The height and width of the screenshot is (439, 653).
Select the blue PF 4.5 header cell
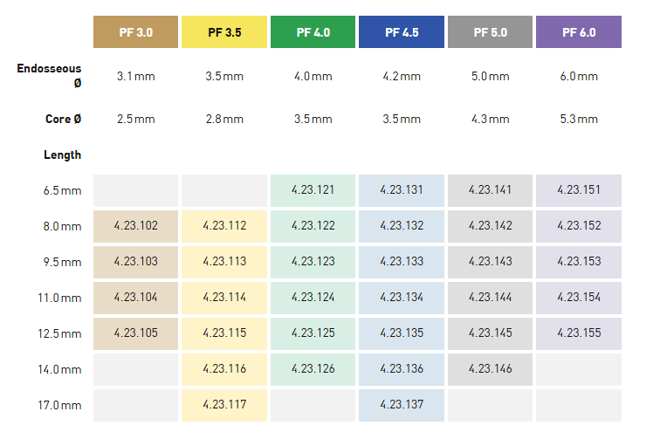point(402,32)
